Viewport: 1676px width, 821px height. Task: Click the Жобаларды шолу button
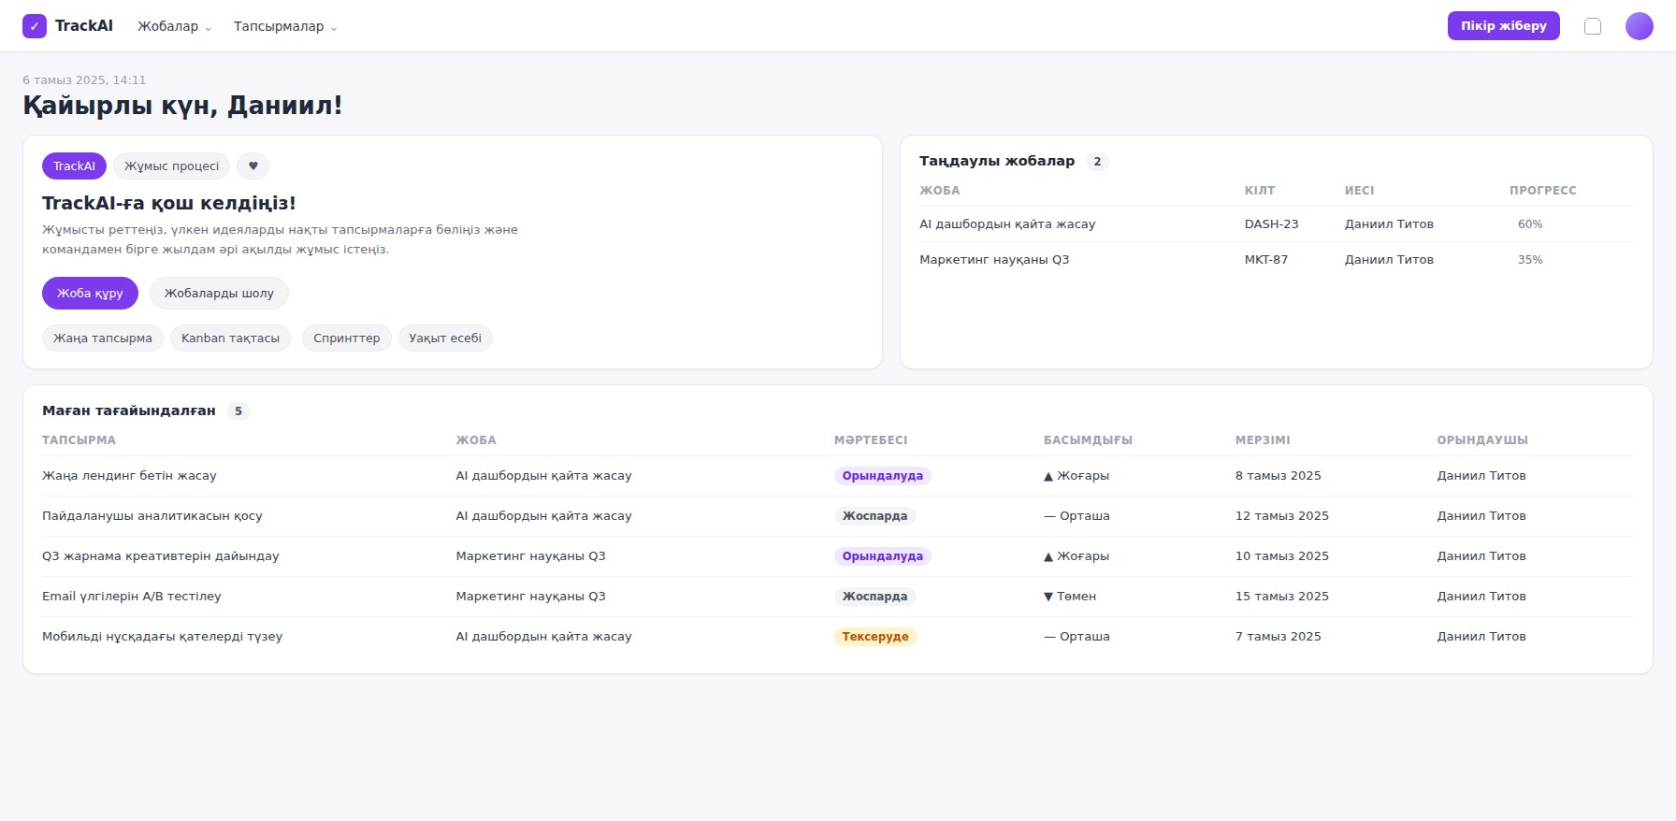click(x=219, y=294)
